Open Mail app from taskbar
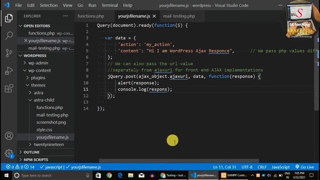 point(141,175)
